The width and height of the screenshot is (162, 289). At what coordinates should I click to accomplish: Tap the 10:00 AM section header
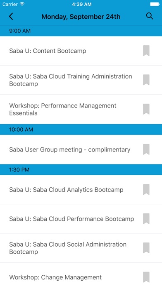[x=81, y=130]
